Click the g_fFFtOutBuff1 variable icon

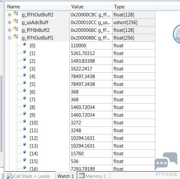coord(16,36)
